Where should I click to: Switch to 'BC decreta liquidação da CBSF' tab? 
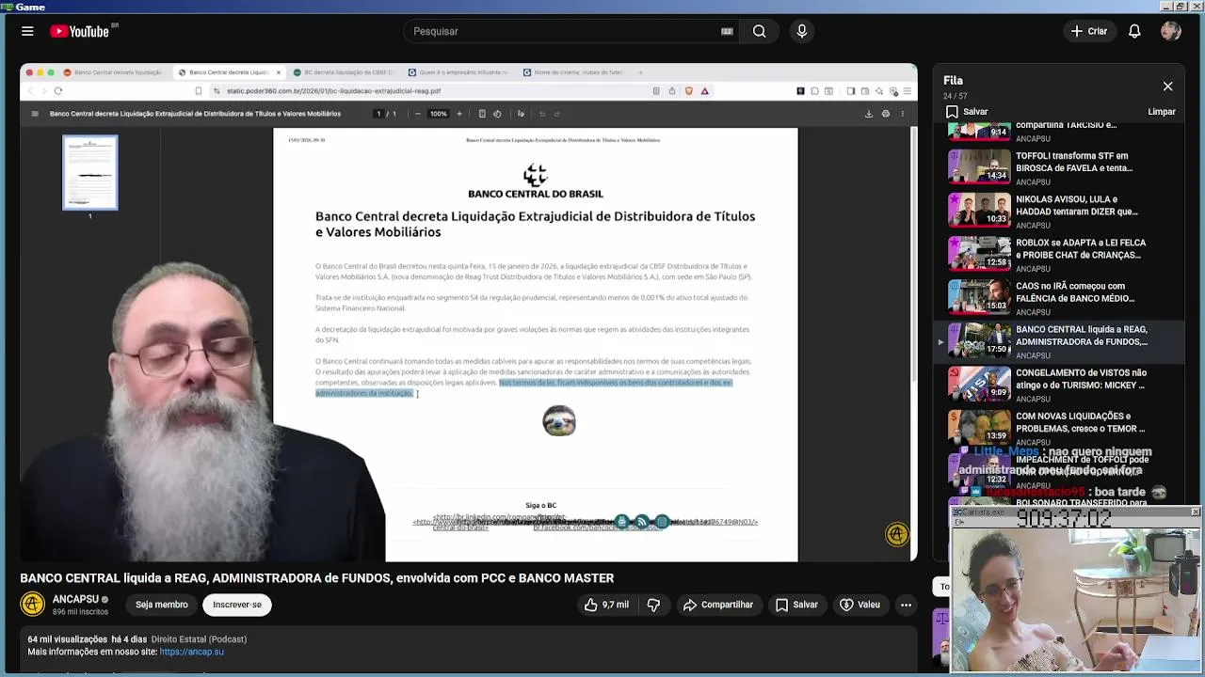click(x=343, y=72)
